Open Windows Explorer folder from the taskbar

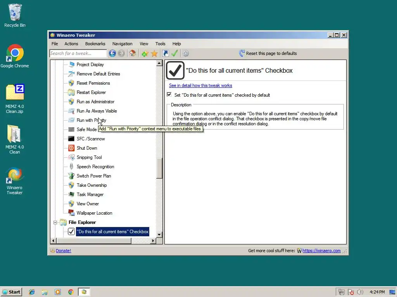point(45,292)
